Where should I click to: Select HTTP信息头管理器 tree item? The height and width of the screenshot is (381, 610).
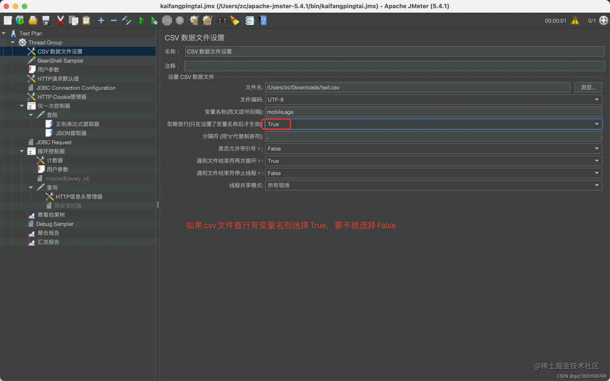tap(79, 197)
